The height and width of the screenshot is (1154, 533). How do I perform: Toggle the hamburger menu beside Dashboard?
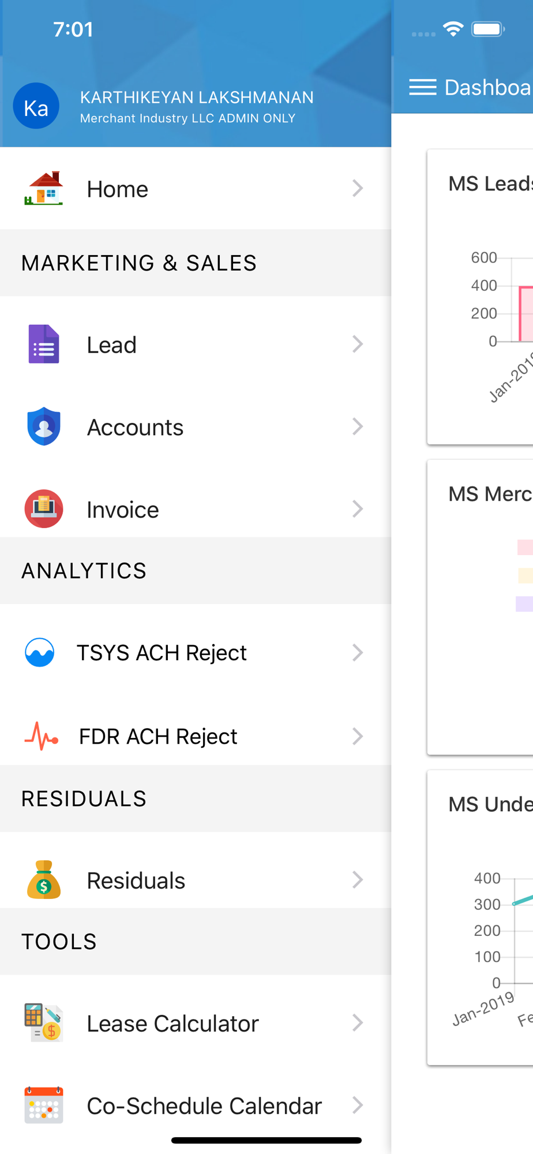[x=423, y=87]
